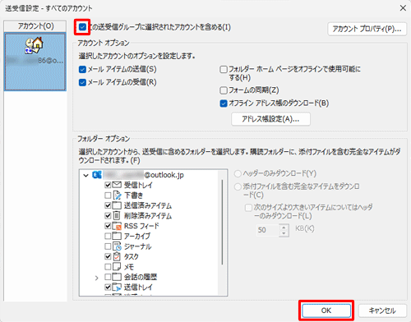Uncheck the タスク folder checkbox

coord(108,256)
